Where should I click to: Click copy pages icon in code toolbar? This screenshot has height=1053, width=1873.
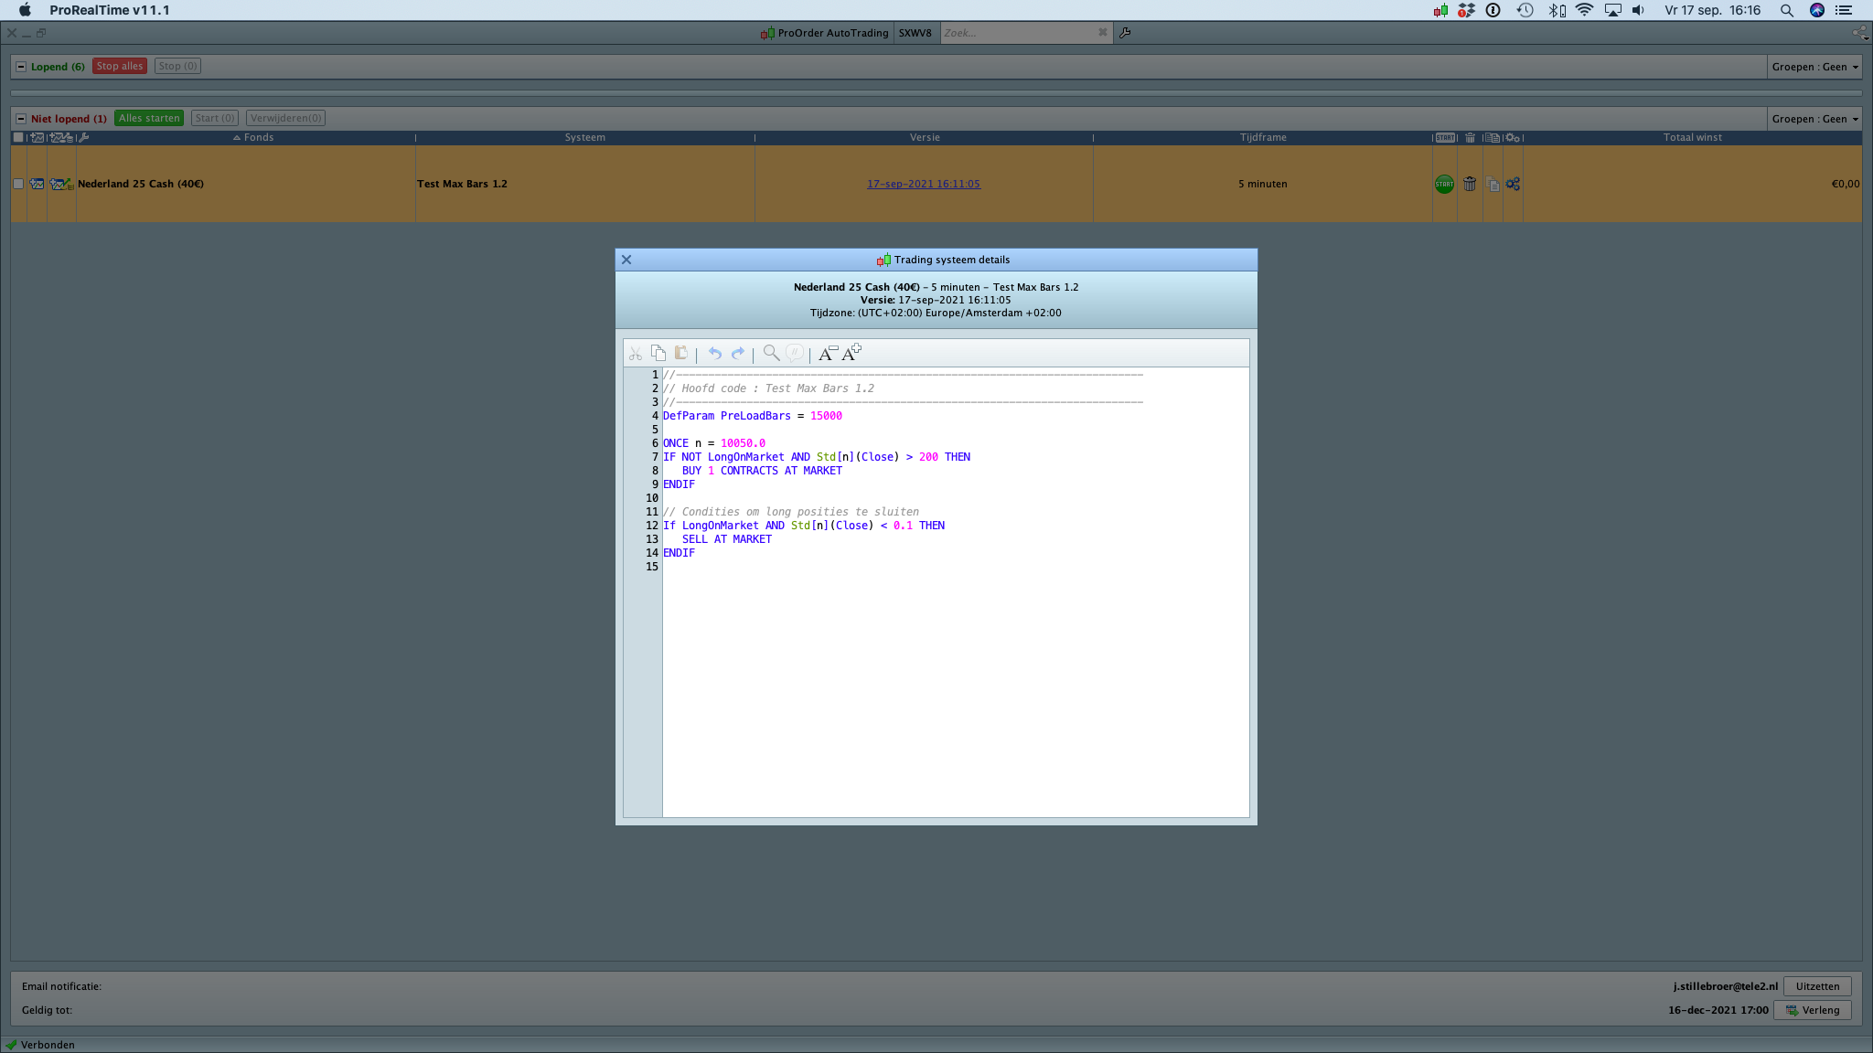658,353
